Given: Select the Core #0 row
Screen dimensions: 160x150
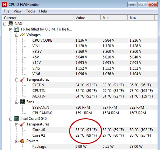Looking at the screenshot, I should [x=95, y=130].
